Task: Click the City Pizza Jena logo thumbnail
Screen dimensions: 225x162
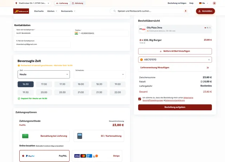Action: [142, 29]
